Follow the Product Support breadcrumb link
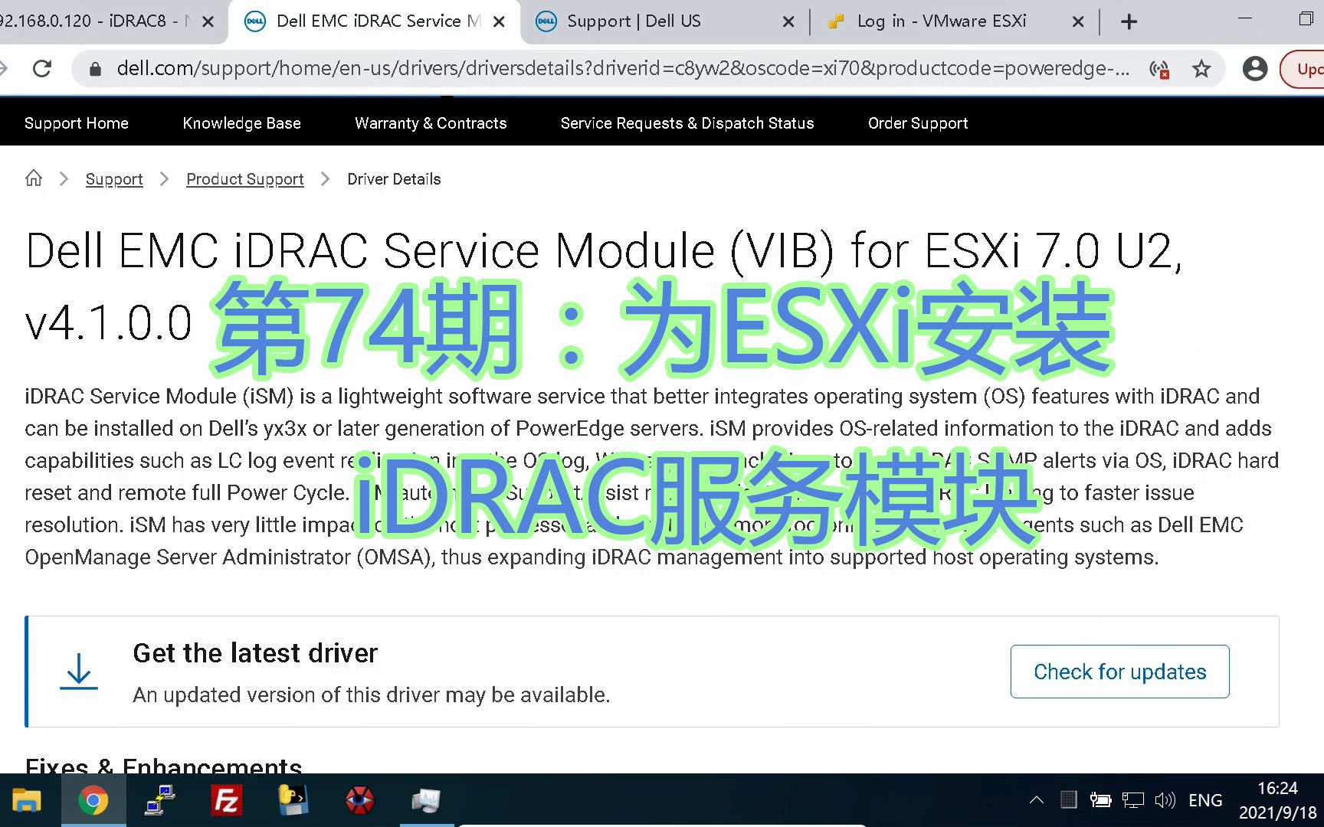Image resolution: width=1324 pixels, height=827 pixels. (x=245, y=179)
